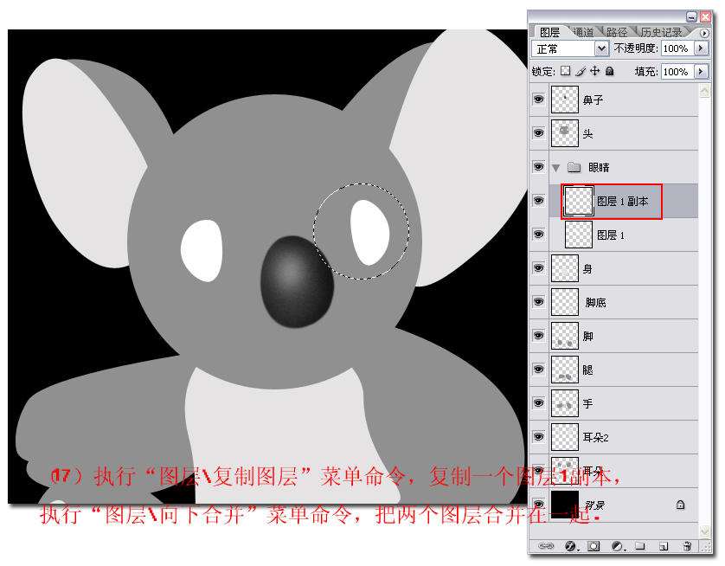
Task: Create a new layer with page icon
Action: pos(664,546)
